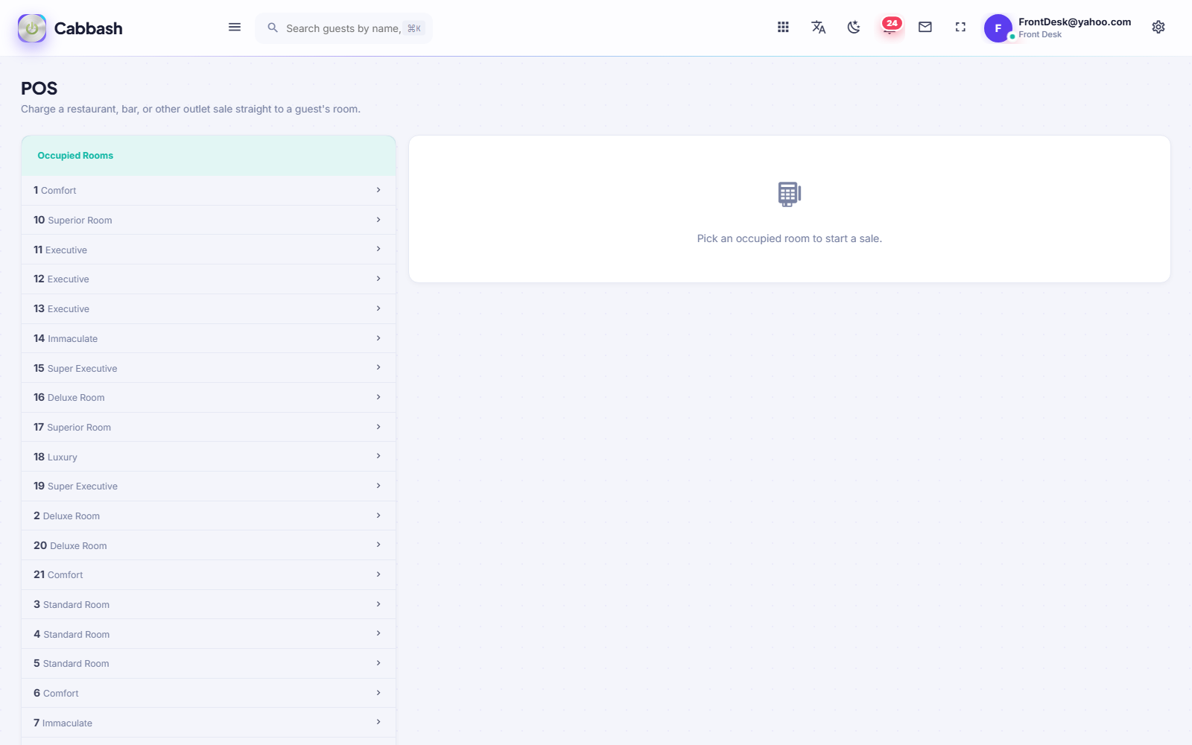Open the mail inbox icon
Image resolution: width=1192 pixels, height=745 pixels.
[925, 28]
